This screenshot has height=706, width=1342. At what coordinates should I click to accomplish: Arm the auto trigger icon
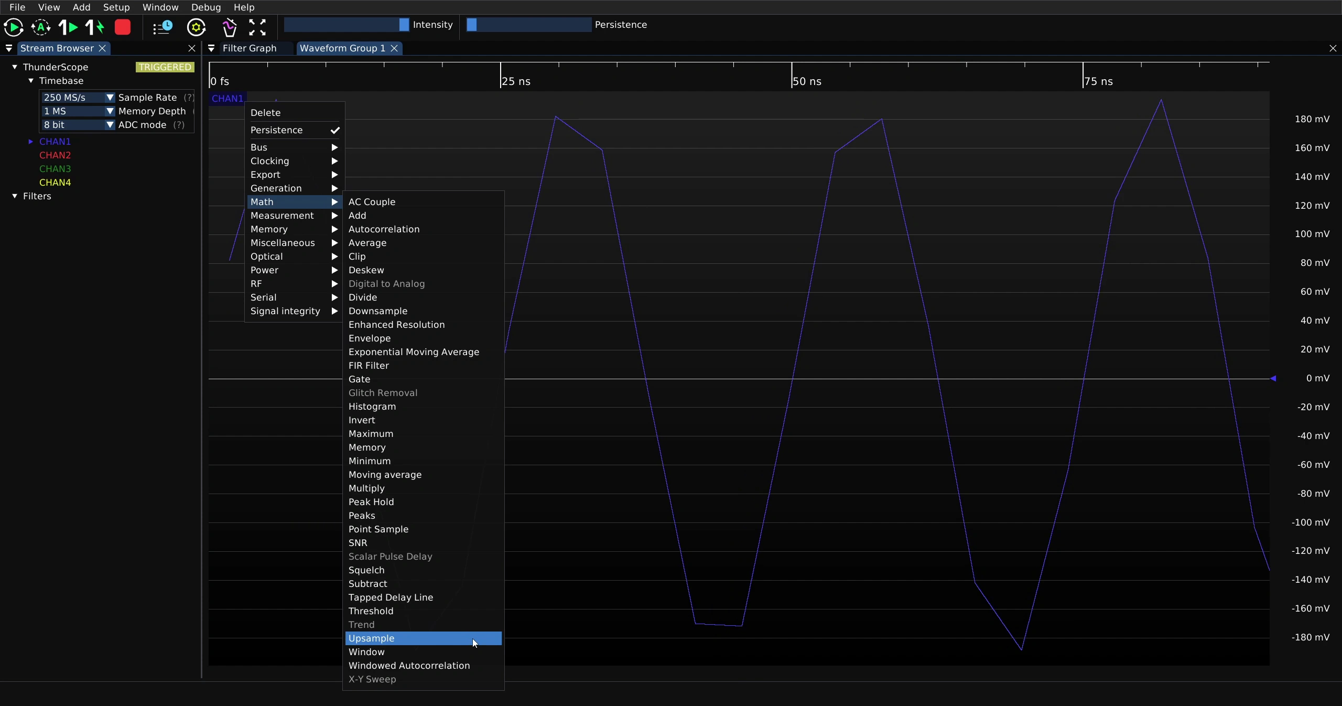point(41,27)
